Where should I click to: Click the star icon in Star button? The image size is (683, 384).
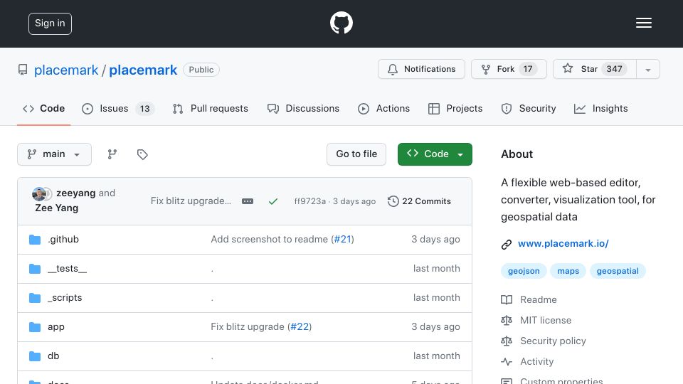[568, 68]
